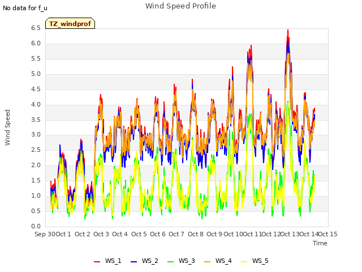362x272 pixels.
Task: Click the WS_5 yellow legend swatch
Action: pyautogui.click(x=244, y=262)
